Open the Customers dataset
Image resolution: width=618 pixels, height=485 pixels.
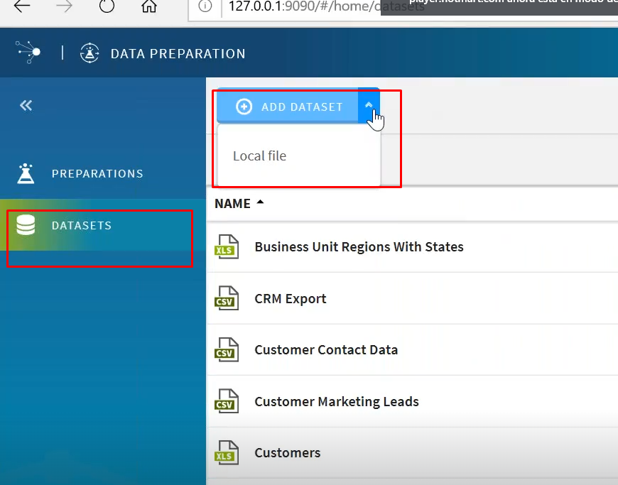(x=288, y=453)
